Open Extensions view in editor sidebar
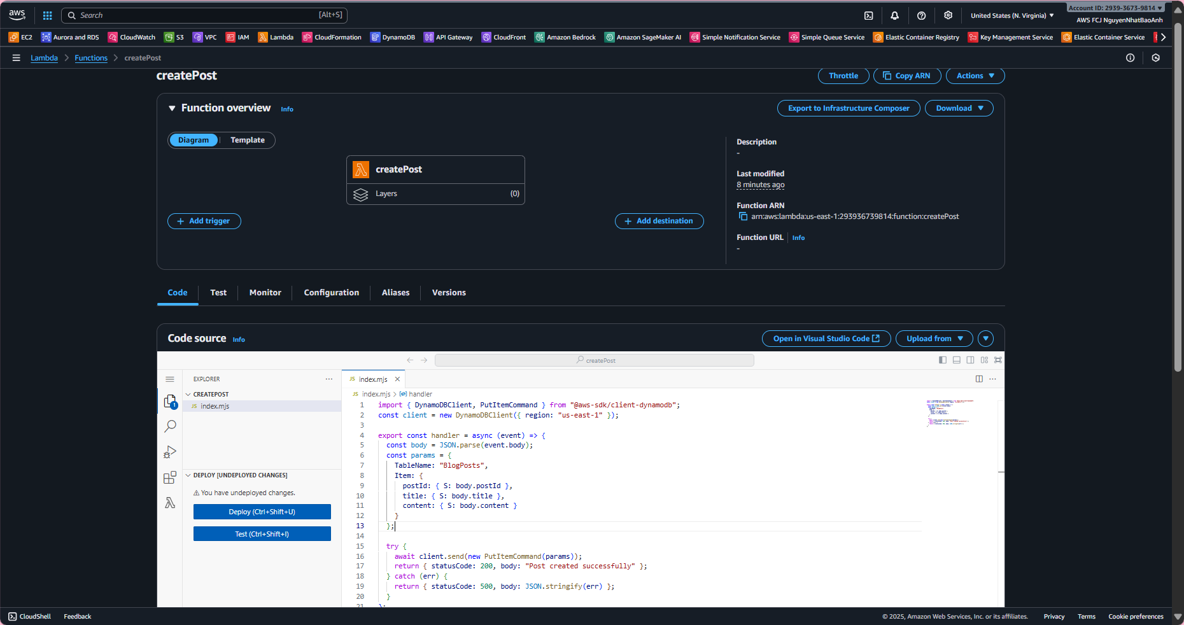Viewport: 1184px width, 625px height. point(170,477)
